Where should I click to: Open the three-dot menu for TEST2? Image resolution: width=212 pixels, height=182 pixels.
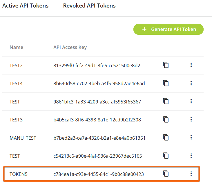point(191,65)
